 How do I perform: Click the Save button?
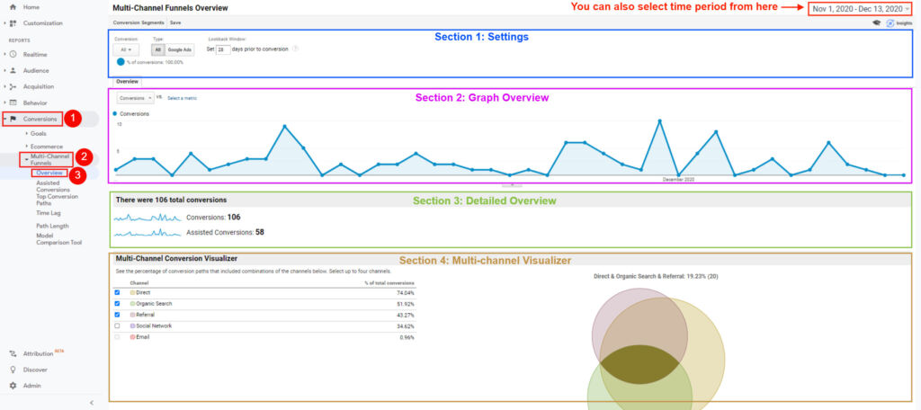175,22
